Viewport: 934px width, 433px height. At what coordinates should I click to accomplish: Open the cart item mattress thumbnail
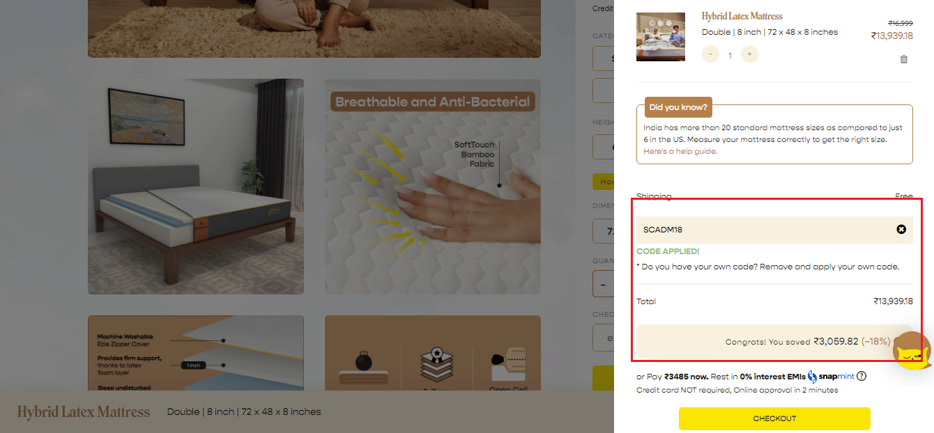[660, 37]
